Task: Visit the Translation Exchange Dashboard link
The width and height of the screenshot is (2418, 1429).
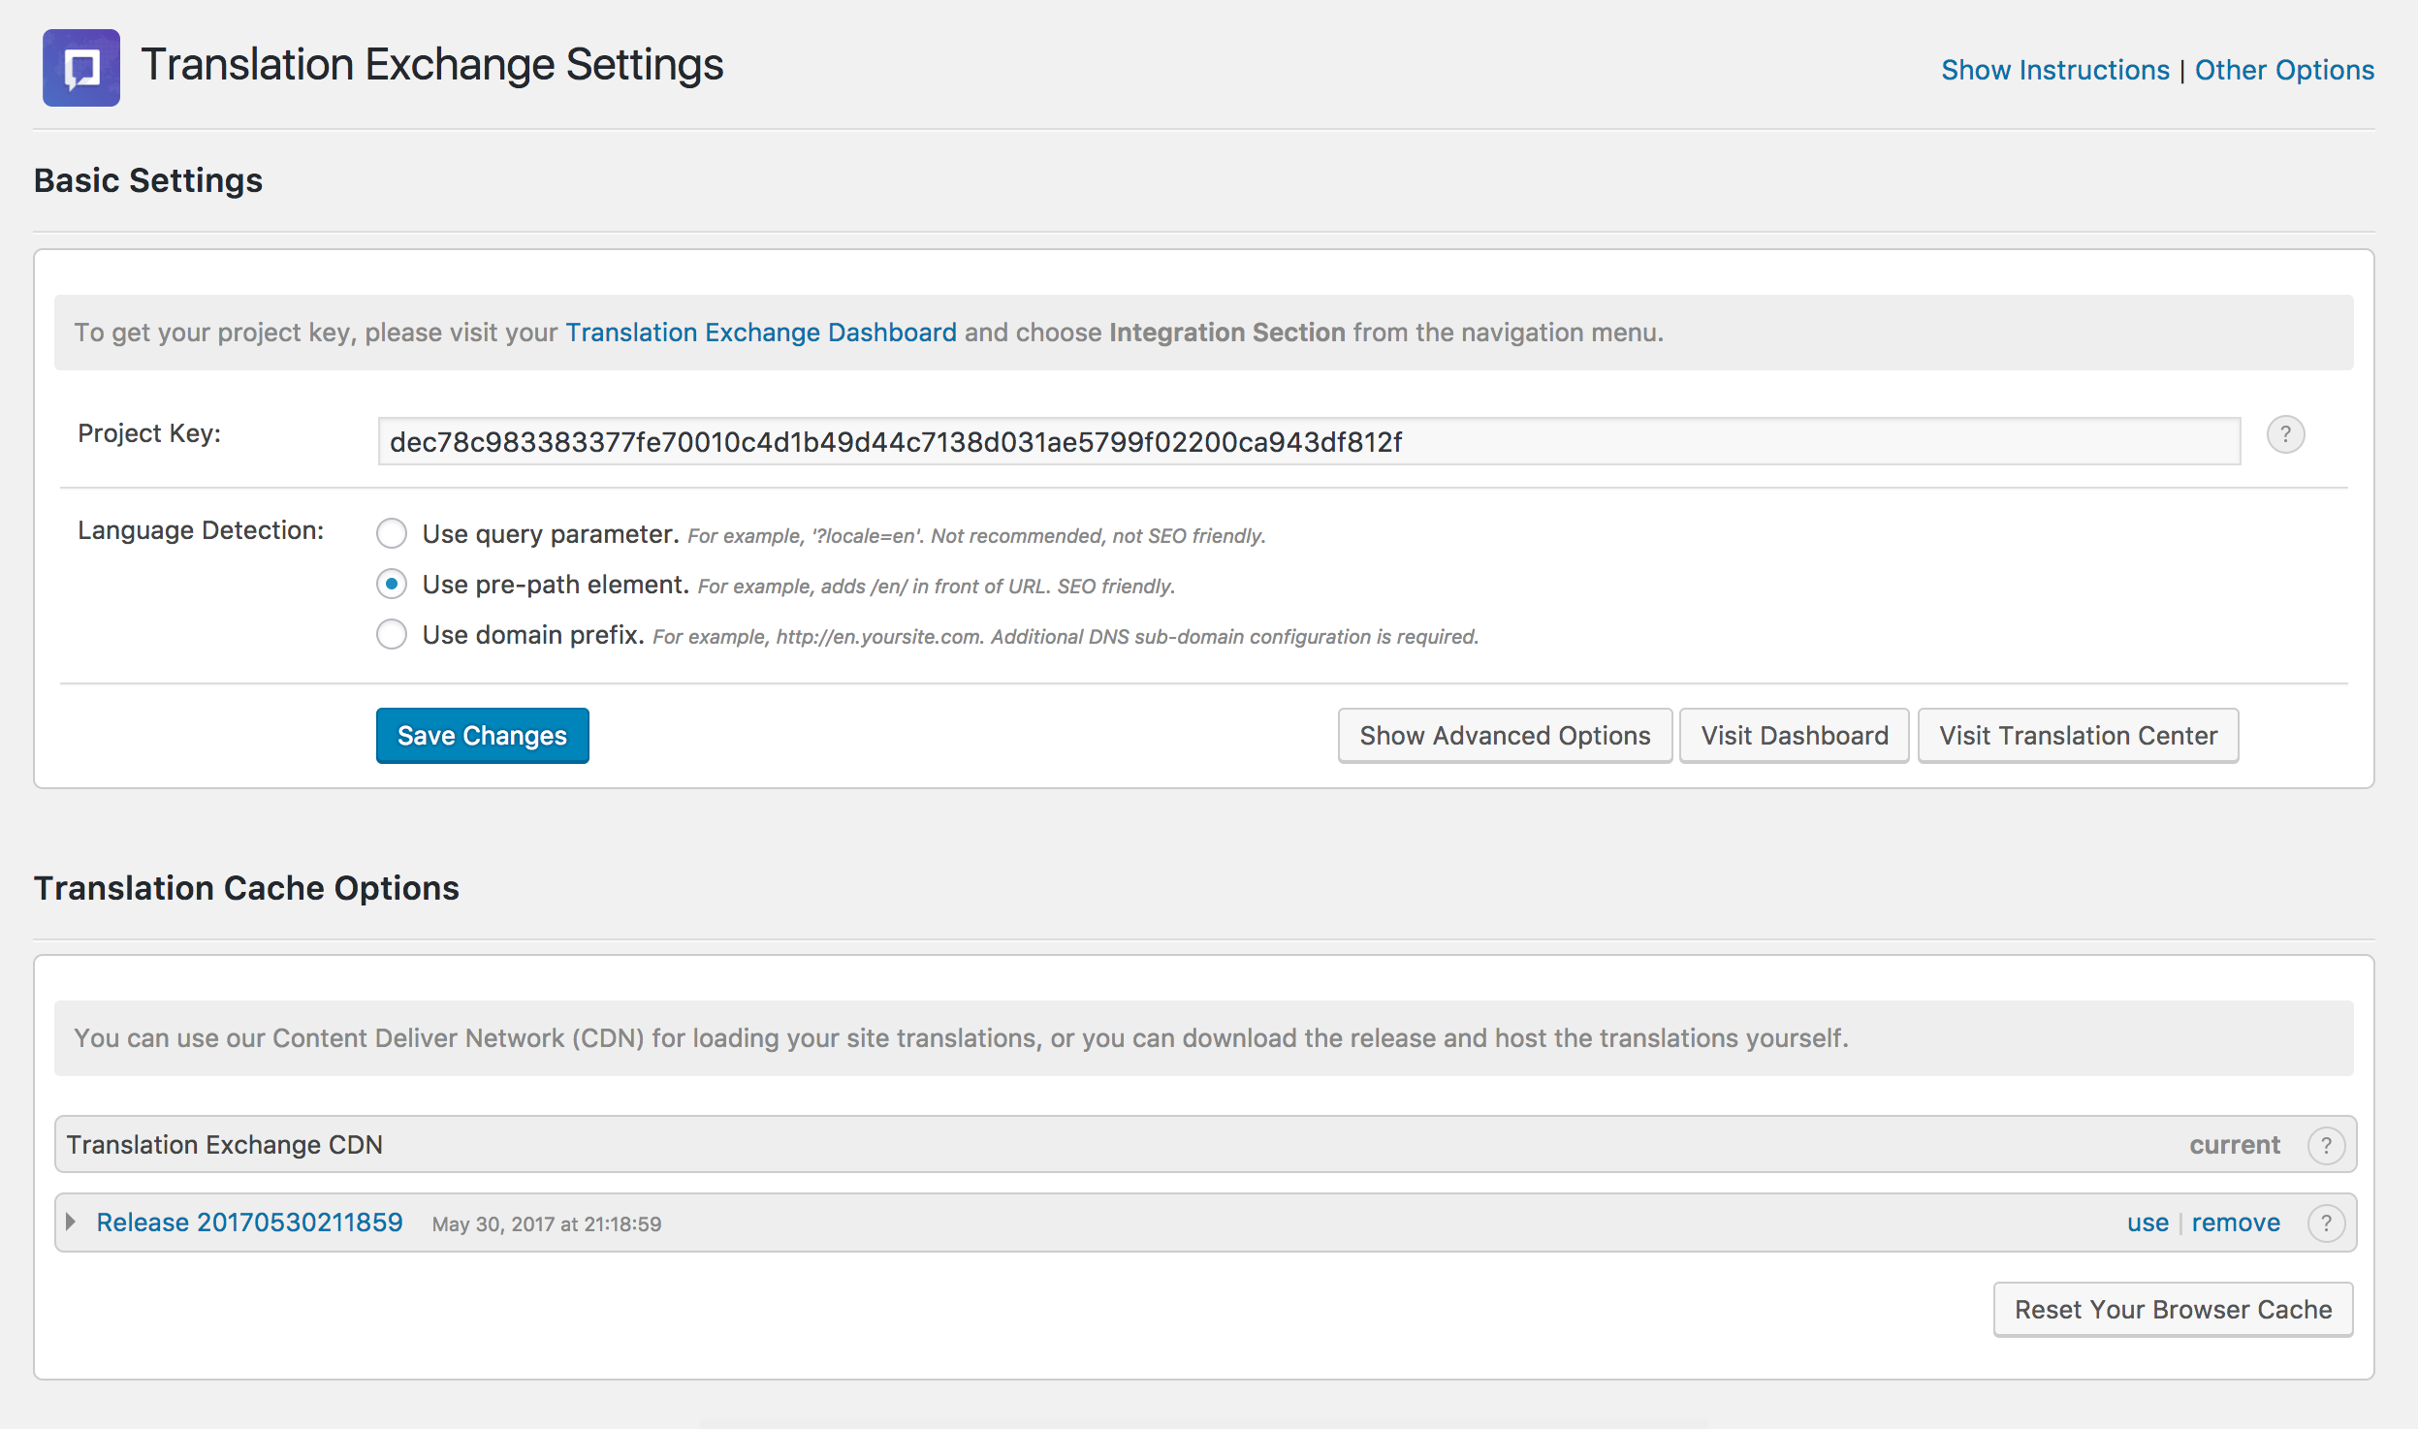Action: click(761, 333)
